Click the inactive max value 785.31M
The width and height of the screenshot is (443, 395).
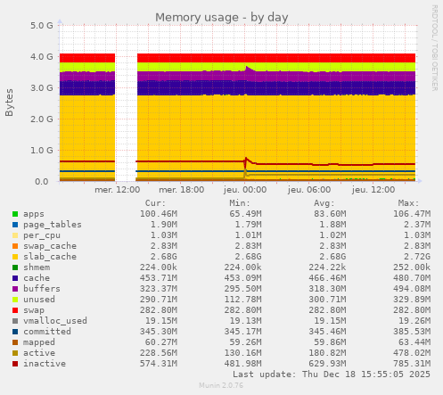pyautogui.click(x=412, y=364)
